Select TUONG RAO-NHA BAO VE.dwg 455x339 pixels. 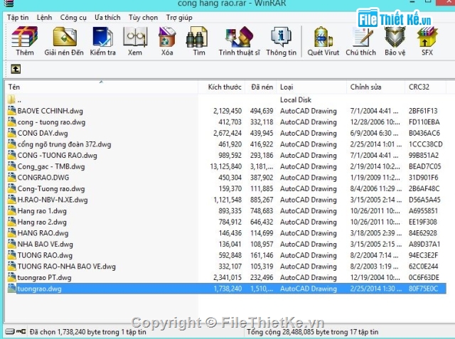click(x=66, y=267)
